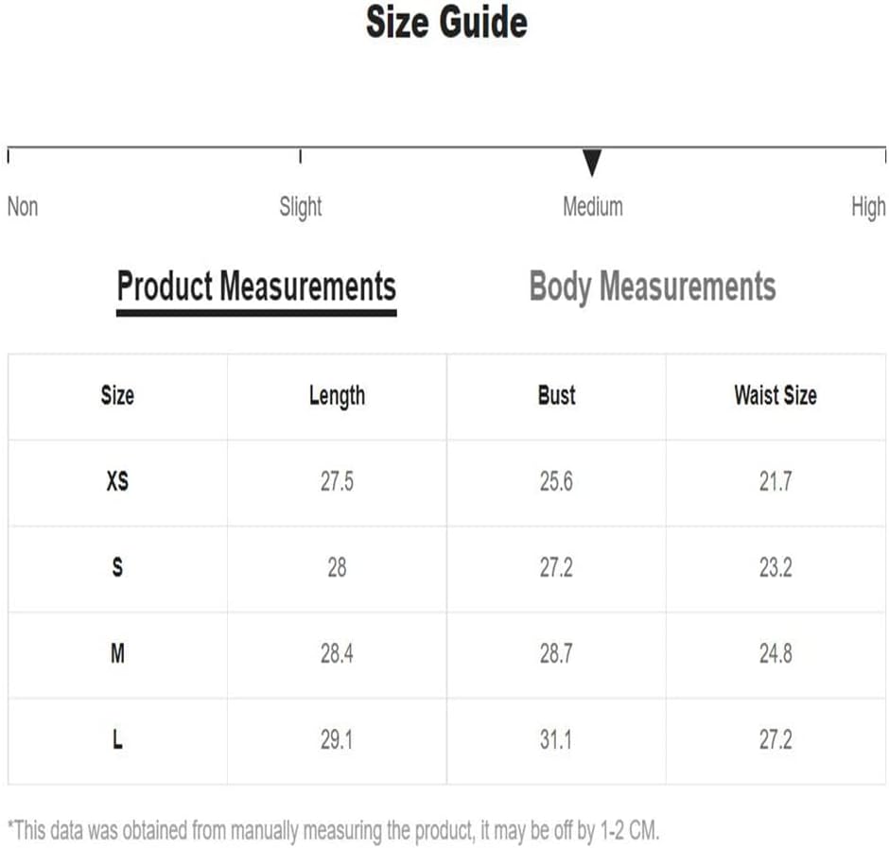This screenshot has width=889, height=848.
Task: Click the Waist Size column header
Action: tap(776, 396)
